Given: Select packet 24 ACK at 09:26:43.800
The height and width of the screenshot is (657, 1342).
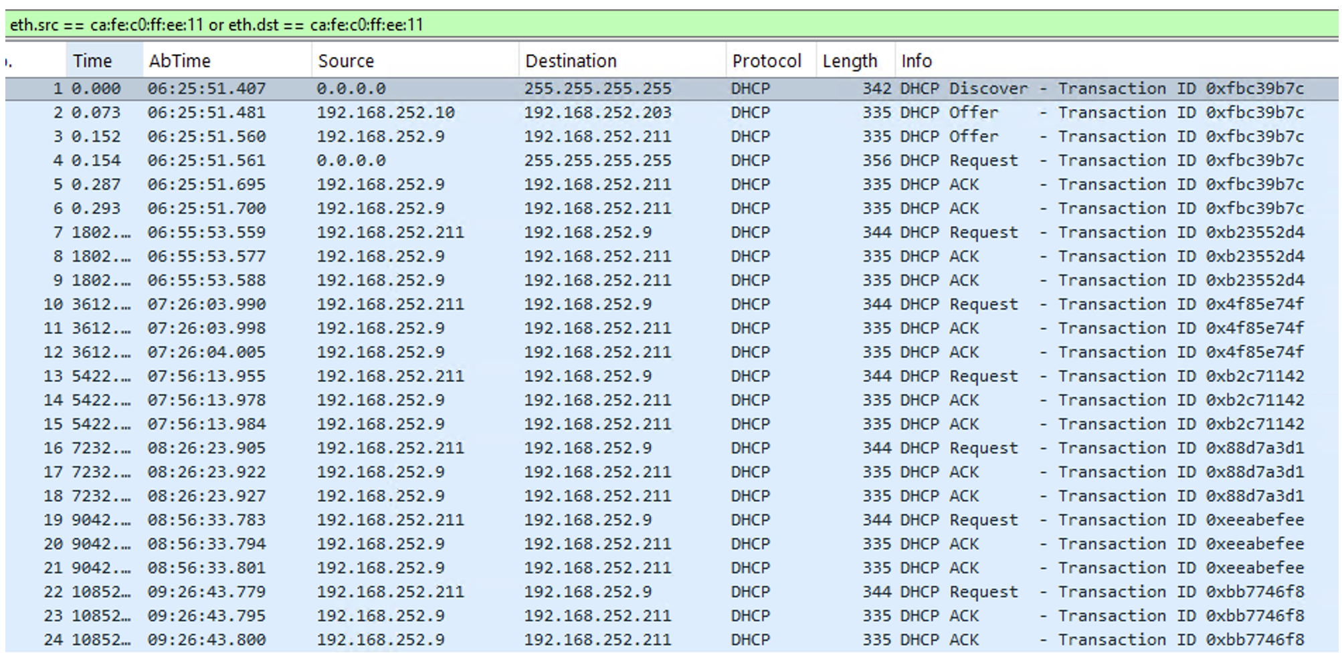Looking at the screenshot, I should 672,640.
